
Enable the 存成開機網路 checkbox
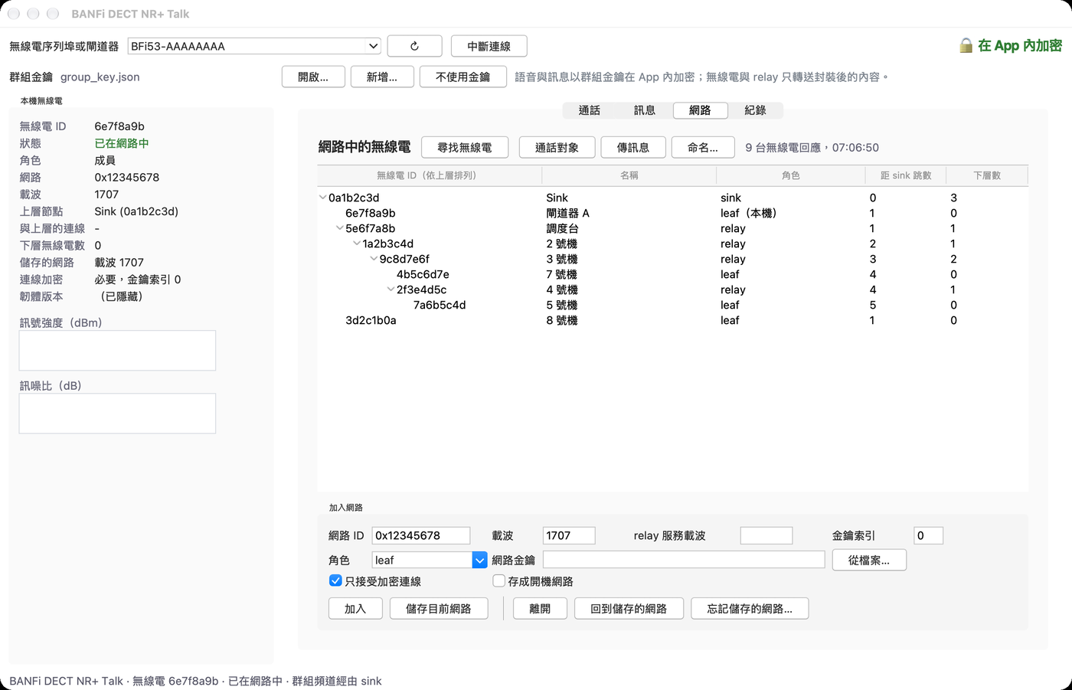click(x=499, y=580)
